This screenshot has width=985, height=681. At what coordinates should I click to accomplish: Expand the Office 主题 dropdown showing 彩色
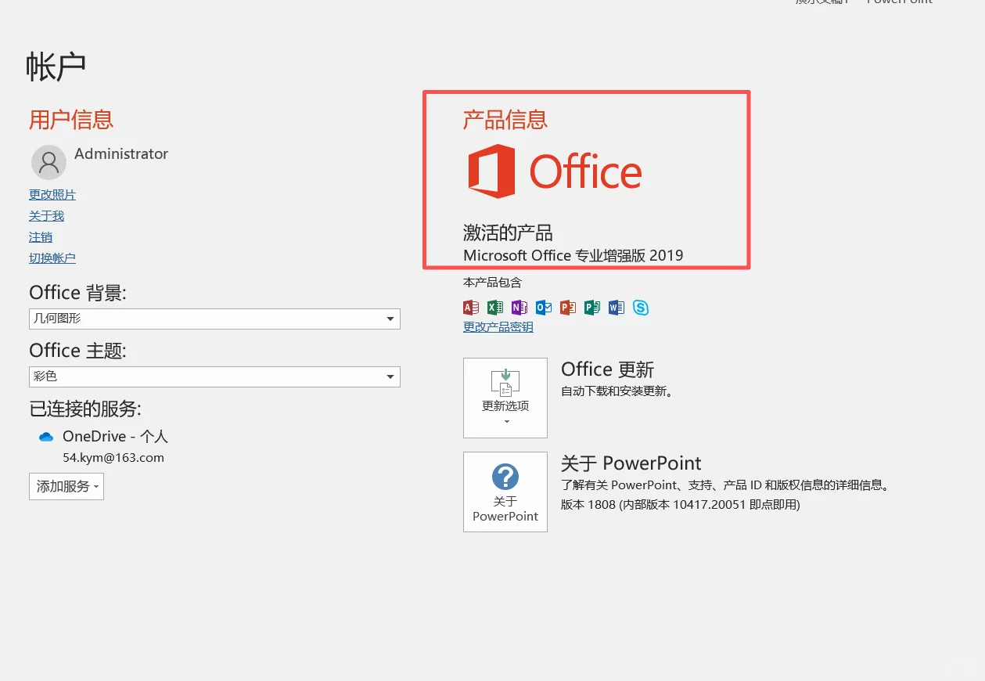point(214,377)
